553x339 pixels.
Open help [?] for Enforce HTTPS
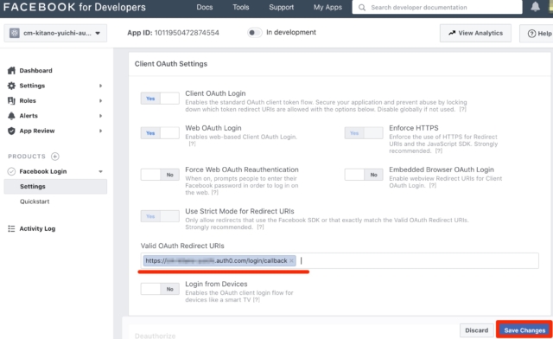438,150
